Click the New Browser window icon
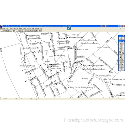125x125 pixels. 27,31
